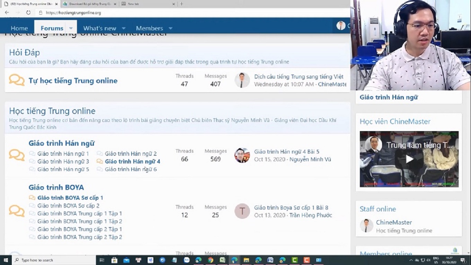471x265 pixels.
Task: Play the Học viên ChineMaster video
Action: point(409,159)
